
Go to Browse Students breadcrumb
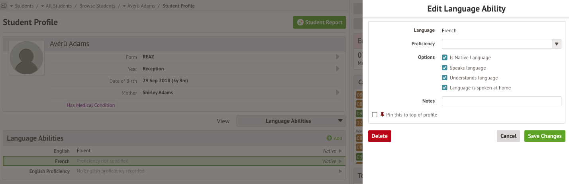click(97, 6)
